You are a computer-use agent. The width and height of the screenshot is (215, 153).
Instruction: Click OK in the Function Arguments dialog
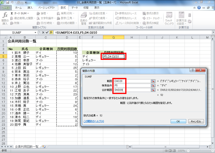click(178, 121)
